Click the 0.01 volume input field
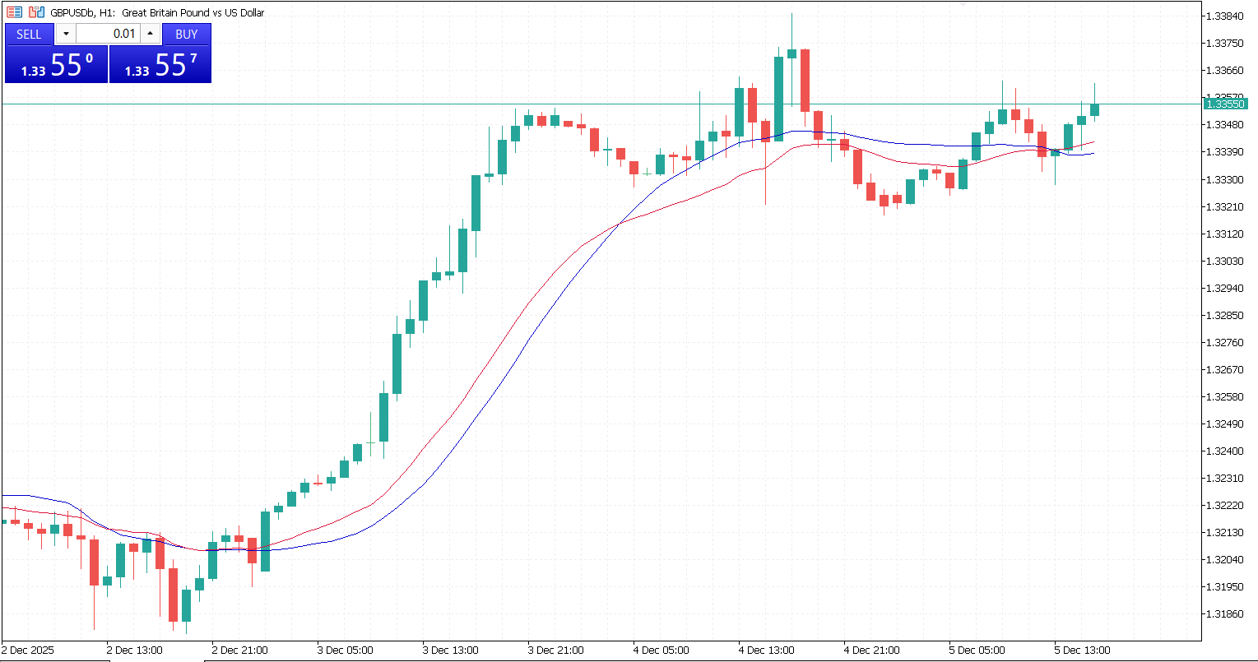1258x662 pixels. coord(108,34)
